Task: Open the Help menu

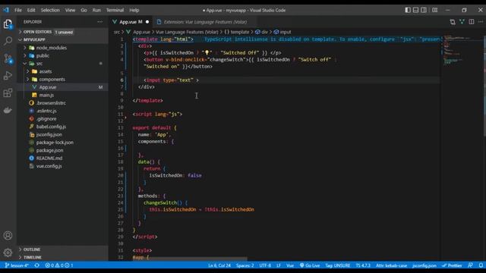Action: point(134,10)
